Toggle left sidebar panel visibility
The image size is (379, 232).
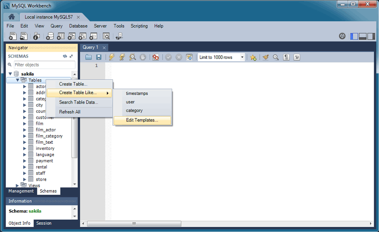point(354,37)
